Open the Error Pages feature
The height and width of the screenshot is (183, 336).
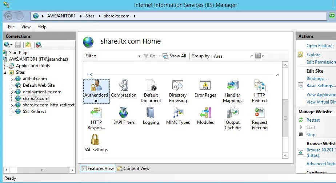(x=205, y=86)
